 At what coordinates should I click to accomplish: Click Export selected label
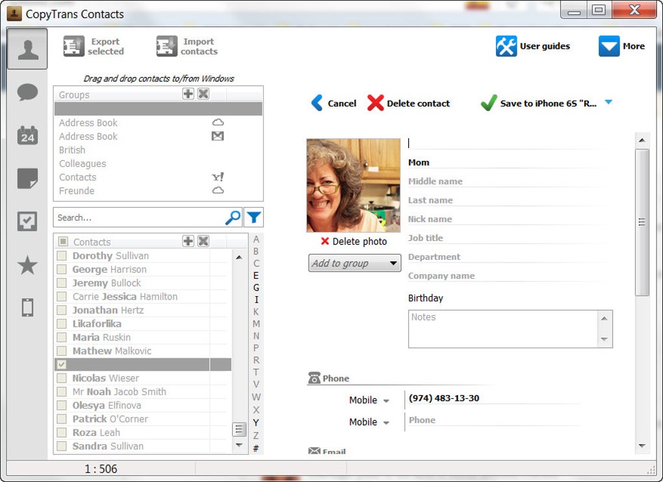coord(106,47)
